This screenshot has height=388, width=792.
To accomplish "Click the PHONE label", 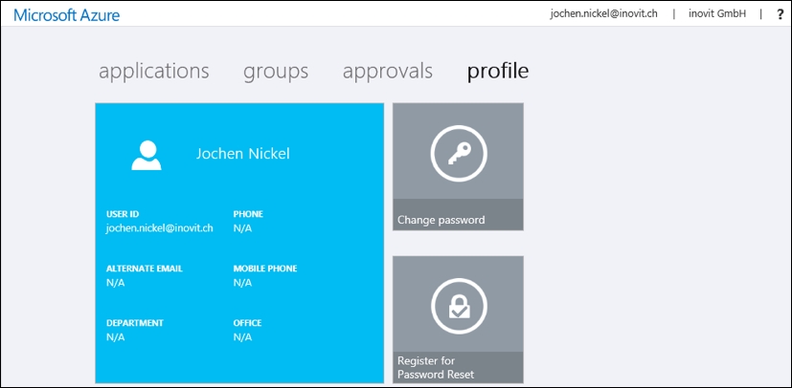I will pyautogui.click(x=248, y=214).
